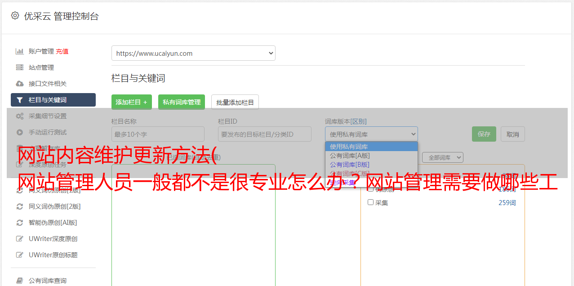Click the server icon for 站点管理
This screenshot has width=574, height=286.
[20, 67]
